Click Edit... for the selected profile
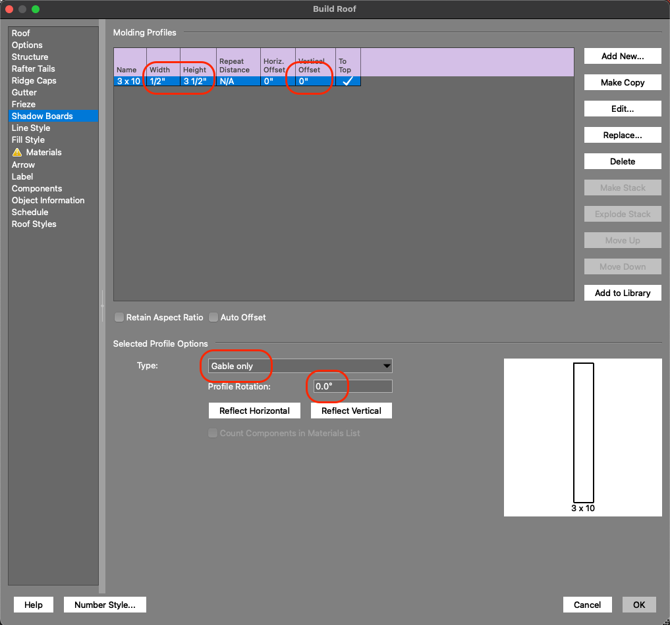 (x=623, y=109)
